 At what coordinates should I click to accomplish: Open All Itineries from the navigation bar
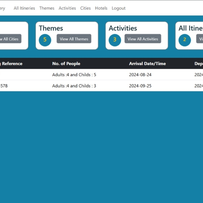[24, 8]
